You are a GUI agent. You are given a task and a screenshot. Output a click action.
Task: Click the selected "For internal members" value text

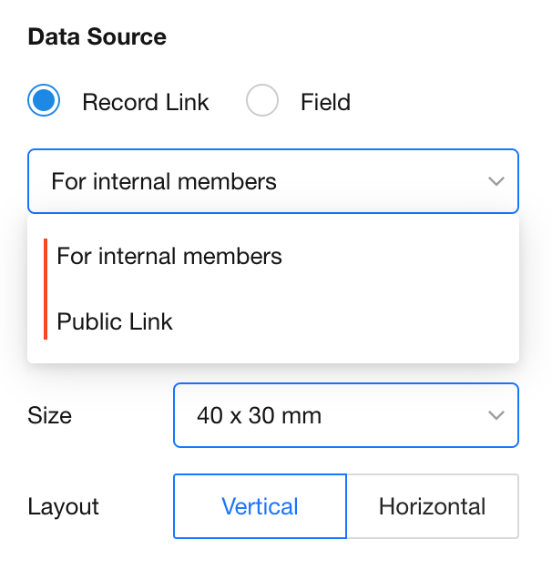164,181
